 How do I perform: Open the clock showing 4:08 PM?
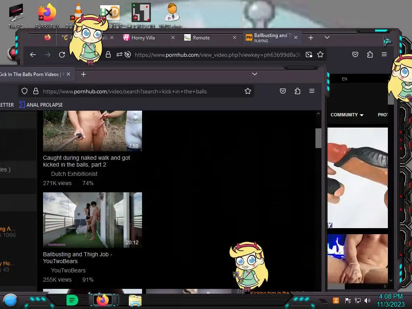[x=391, y=300]
